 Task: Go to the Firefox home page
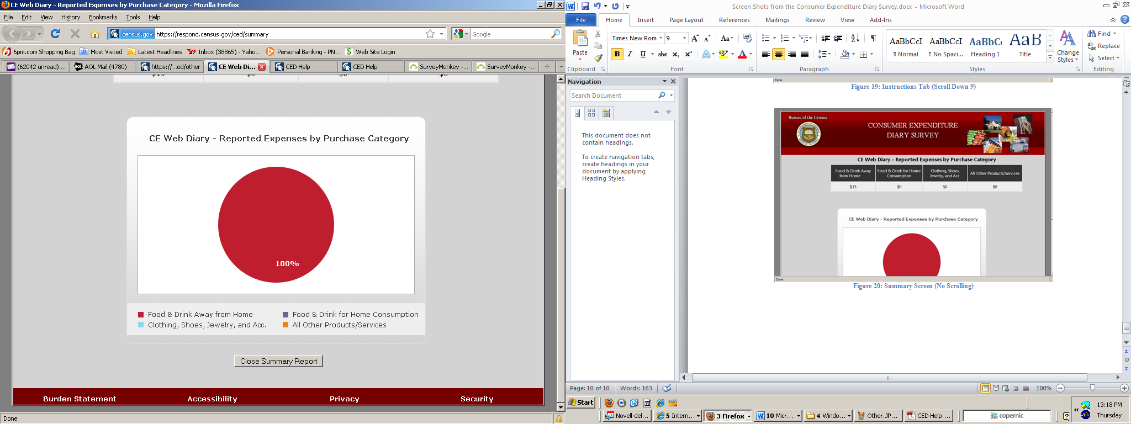95,34
